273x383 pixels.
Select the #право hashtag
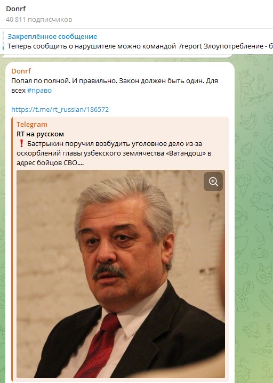click(x=39, y=91)
